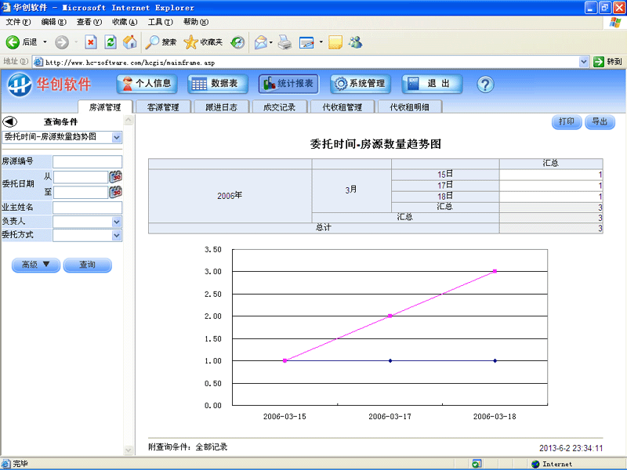Click the Refresh page icon

click(x=111, y=42)
